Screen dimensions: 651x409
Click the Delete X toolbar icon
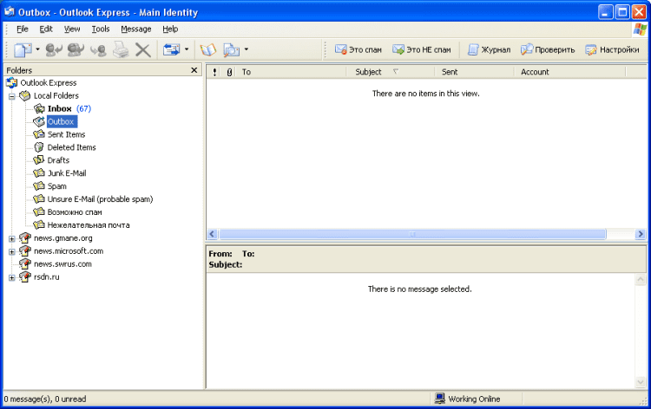[x=143, y=49]
